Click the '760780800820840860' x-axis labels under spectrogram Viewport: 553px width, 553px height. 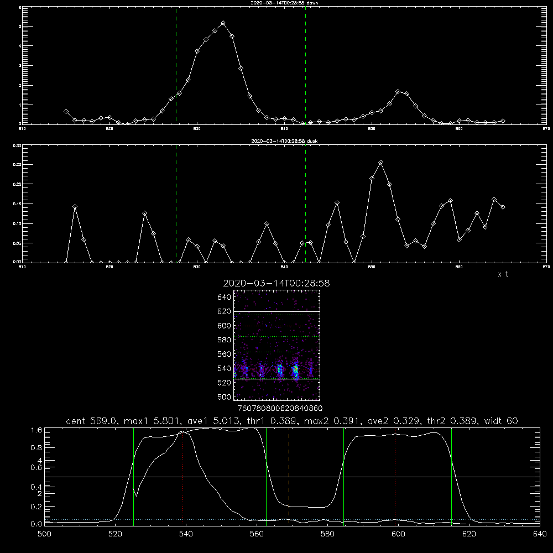pyautogui.click(x=280, y=408)
